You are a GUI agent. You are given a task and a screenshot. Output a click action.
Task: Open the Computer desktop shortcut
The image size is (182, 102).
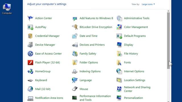point(7,9)
